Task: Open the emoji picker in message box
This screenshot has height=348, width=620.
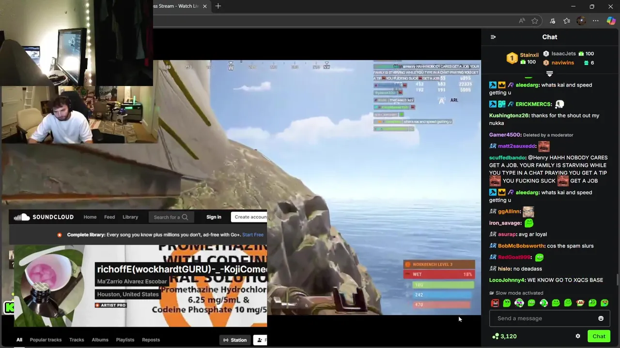Action: (601, 319)
